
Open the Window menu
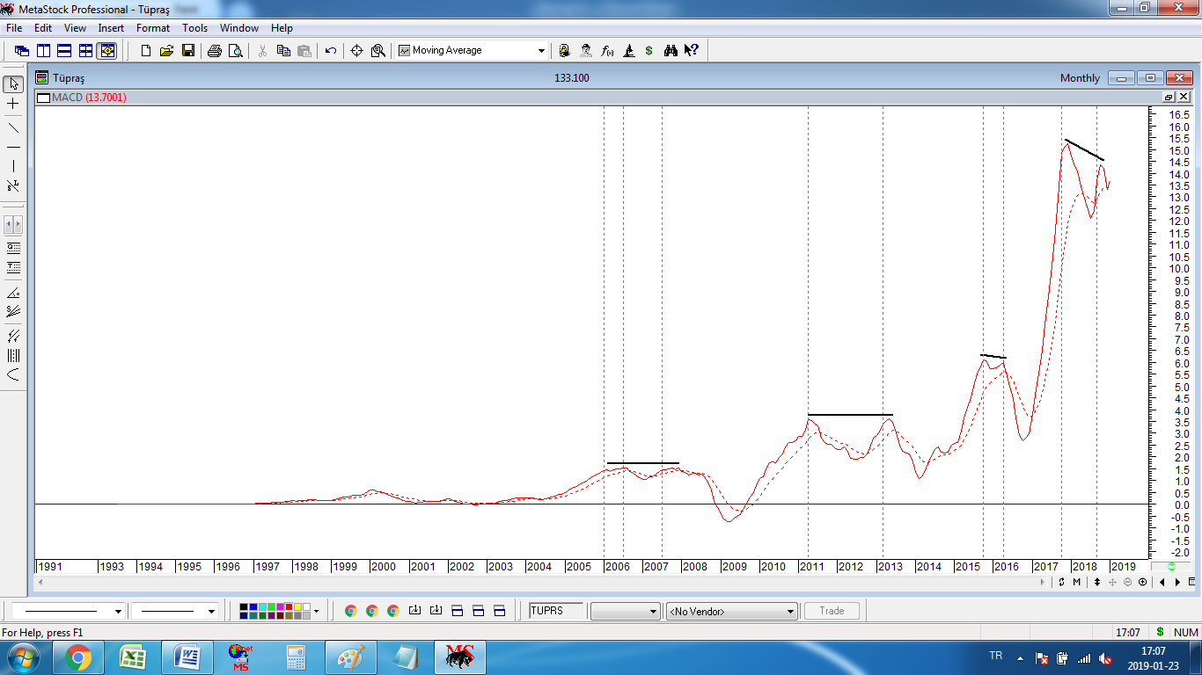[239, 28]
